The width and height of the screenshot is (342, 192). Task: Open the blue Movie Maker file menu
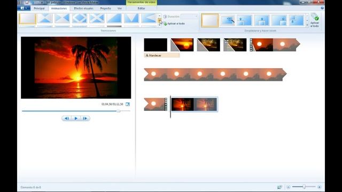pos(24,9)
